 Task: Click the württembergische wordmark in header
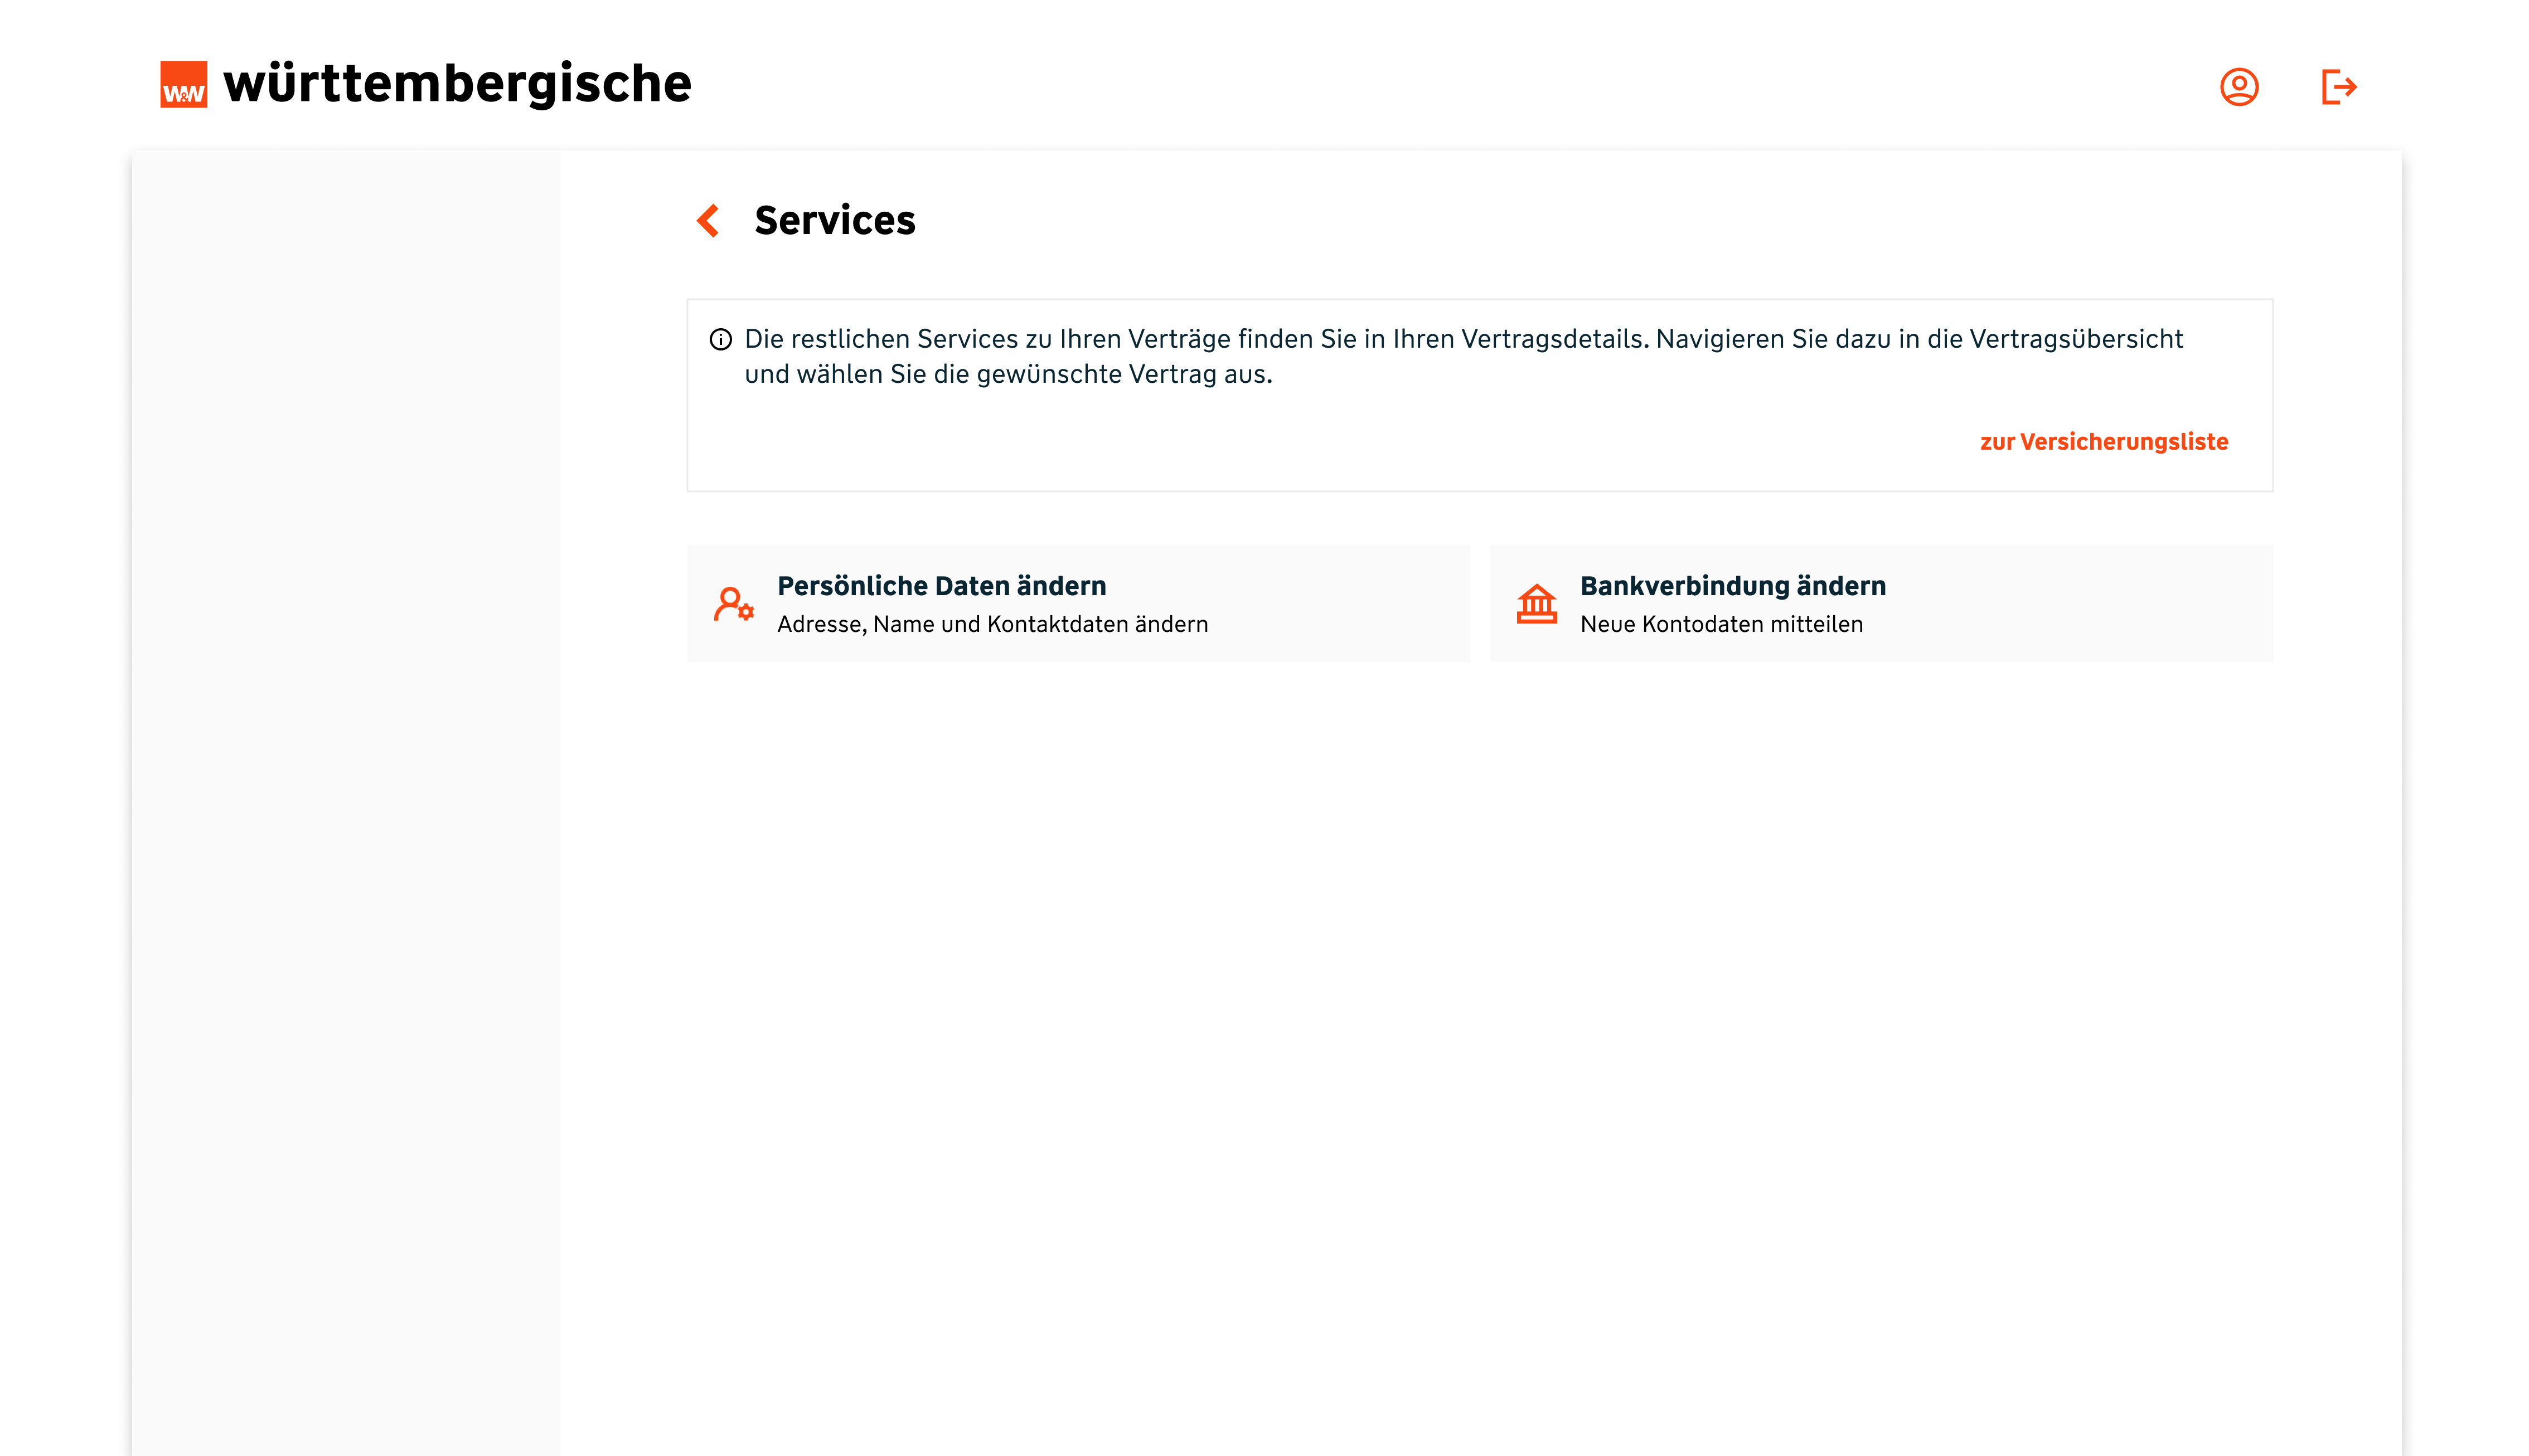(457, 83)
